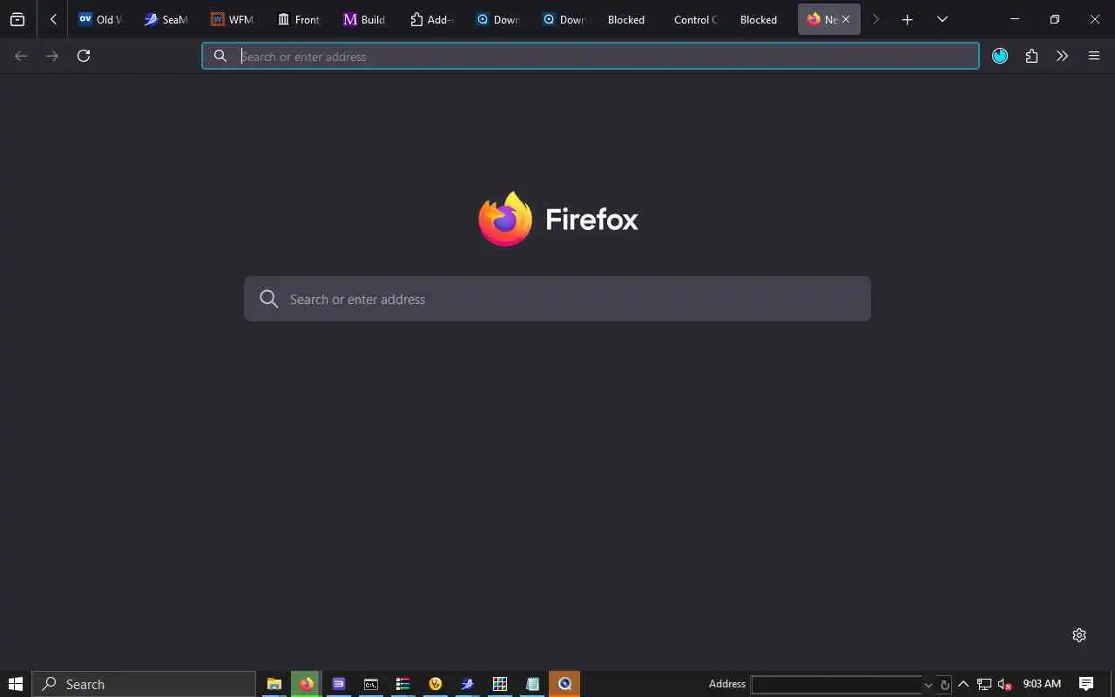Focus the center new tab search box

[557, 299]
